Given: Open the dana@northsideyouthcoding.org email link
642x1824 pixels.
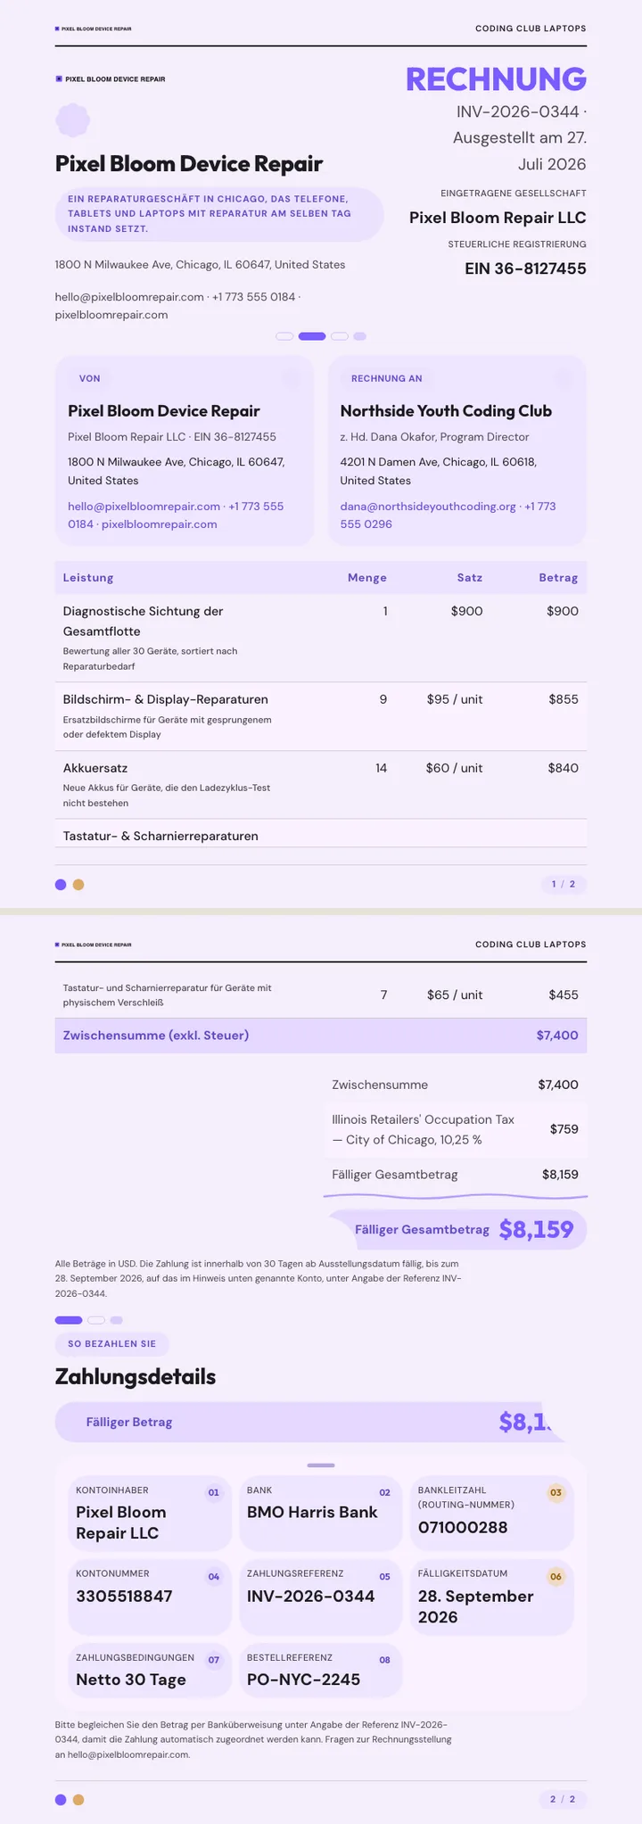Looking at the screenshot, I should click(428, 506).
